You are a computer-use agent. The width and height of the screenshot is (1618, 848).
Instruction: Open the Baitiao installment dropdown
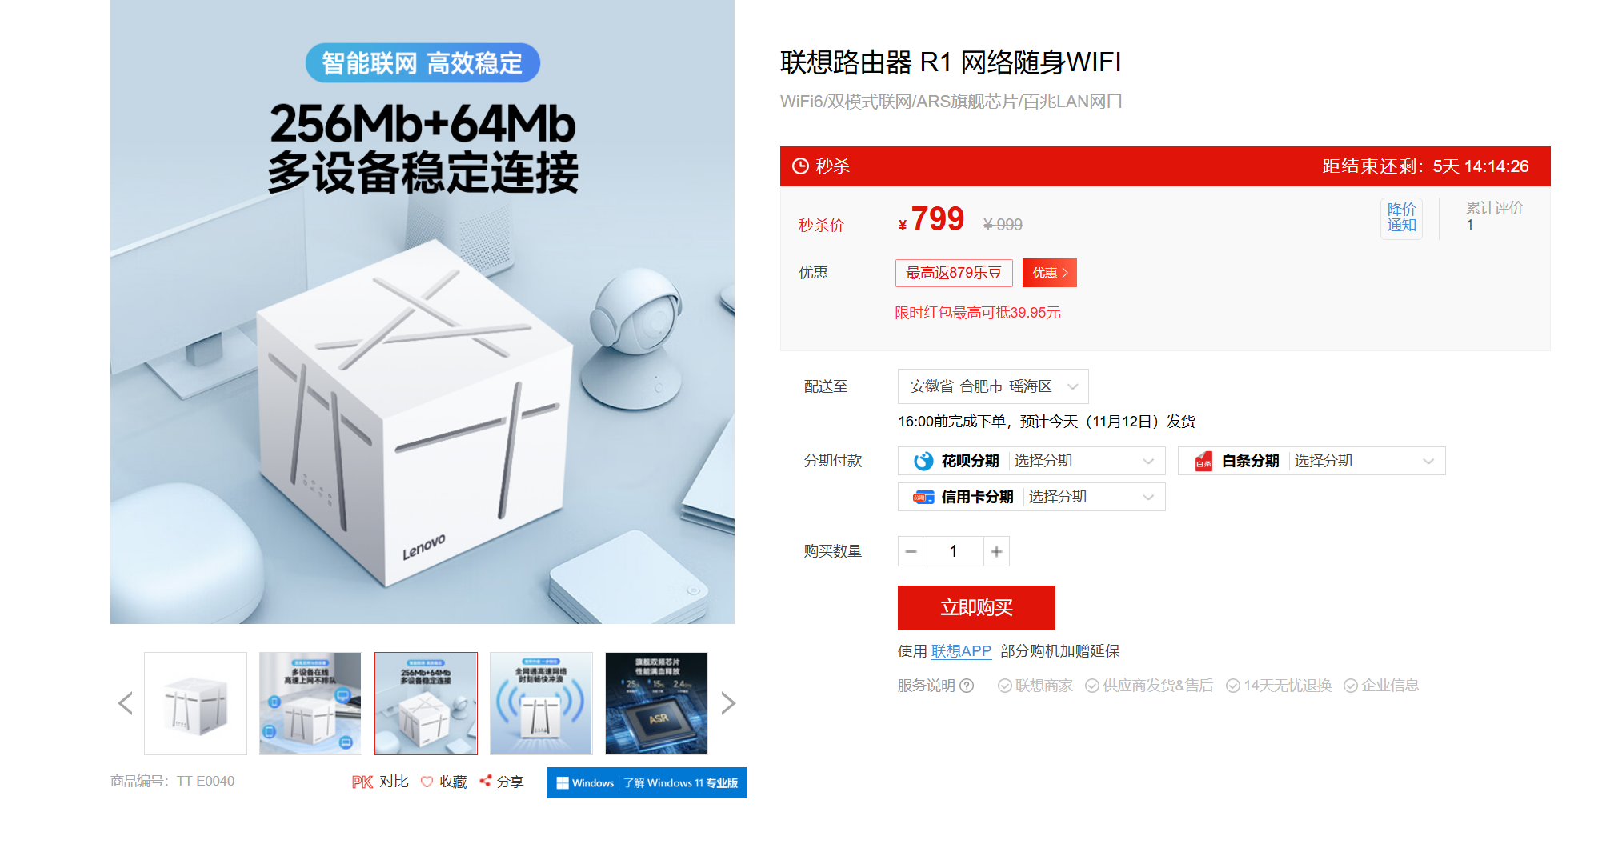coord(1312,461)
